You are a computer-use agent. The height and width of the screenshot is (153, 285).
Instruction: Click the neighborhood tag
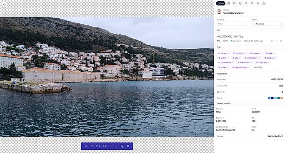click(241, 67)
